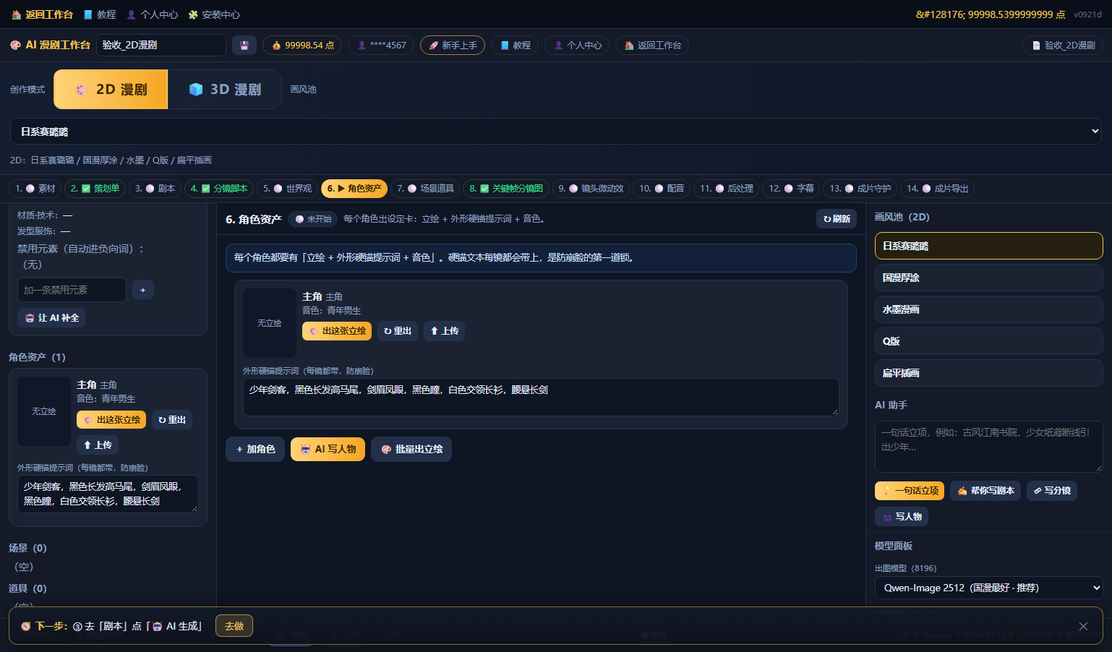Click 批量出立绘 palette button
The image size is (1112, 652).
point(411,449)
